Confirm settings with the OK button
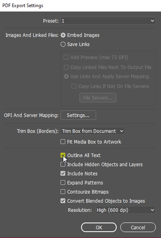 coord(99,227)
